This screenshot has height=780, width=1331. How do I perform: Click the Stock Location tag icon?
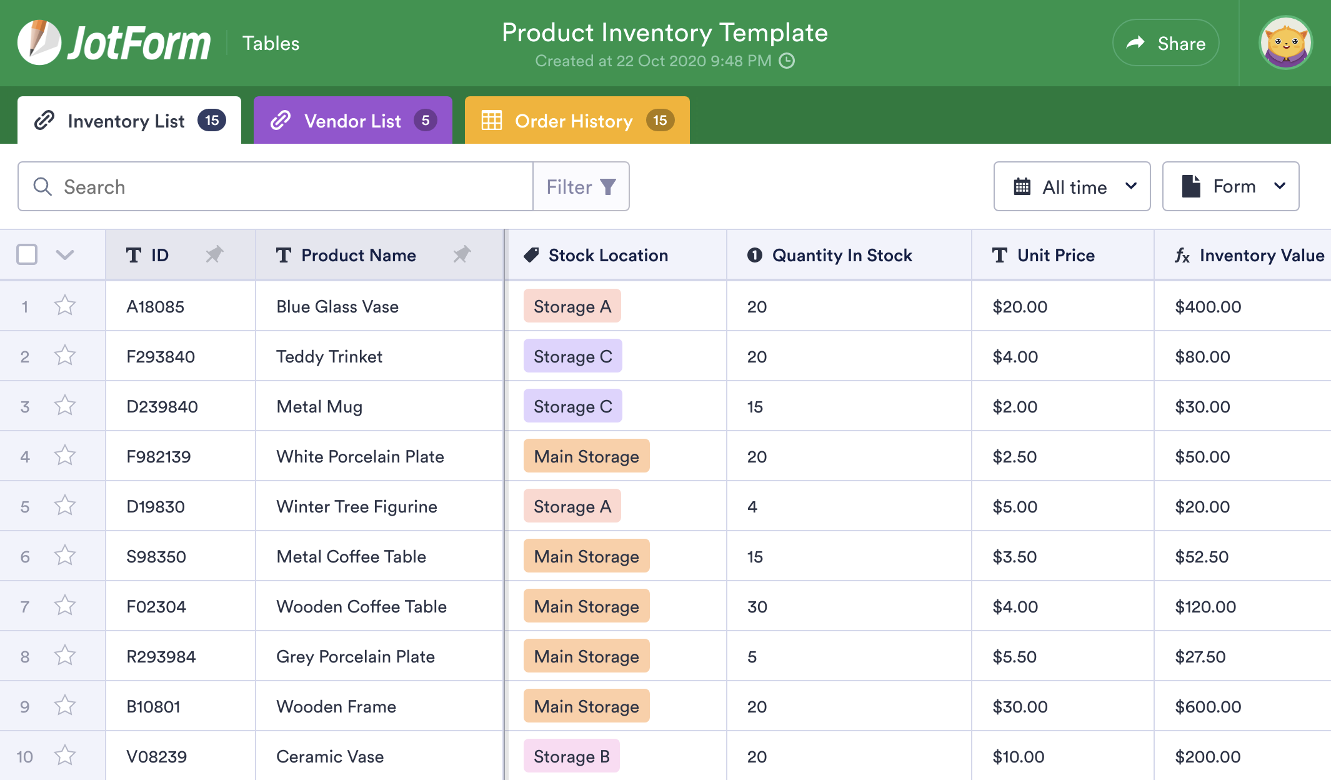532,255
